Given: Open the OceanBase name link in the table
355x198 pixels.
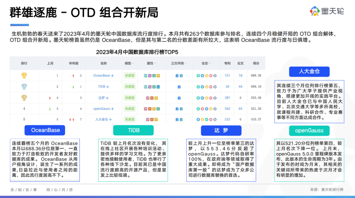Looking at the screenshot, I should (102, 75).
